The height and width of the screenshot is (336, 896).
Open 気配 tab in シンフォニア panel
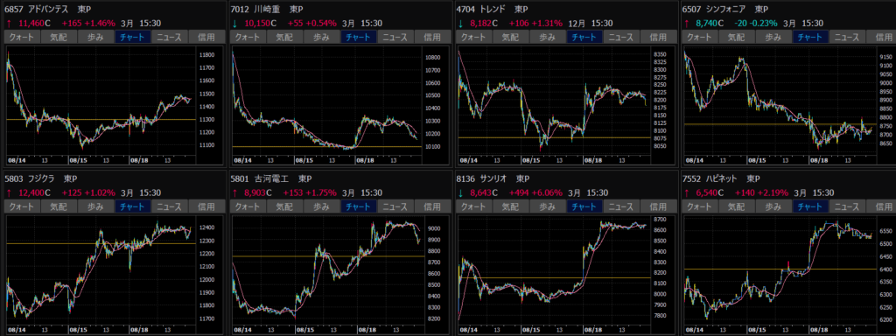coord(735,37)
